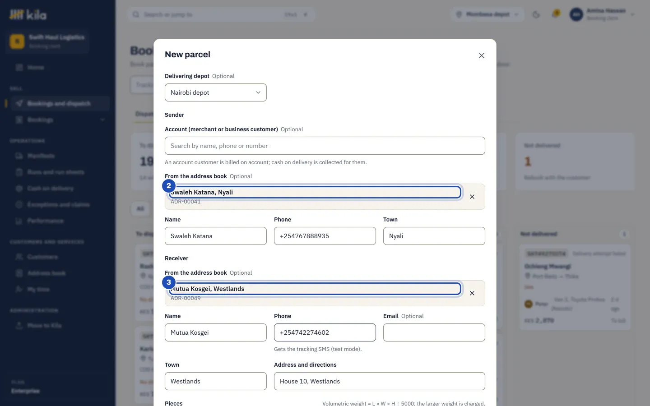
Task: Click the Kila logo
Action: point(28,15)
